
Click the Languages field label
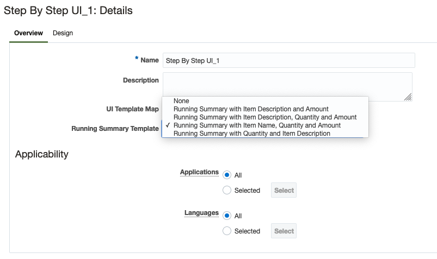point(201,213)
